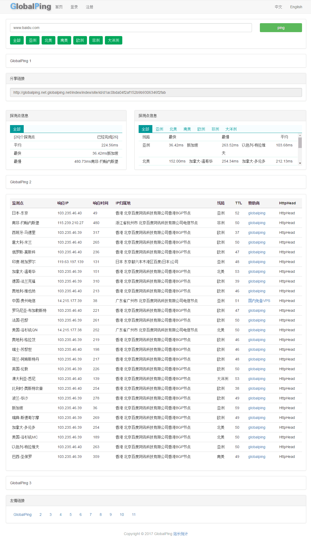
Task: Open friendly link number 11
Action: tap(134, 515)
